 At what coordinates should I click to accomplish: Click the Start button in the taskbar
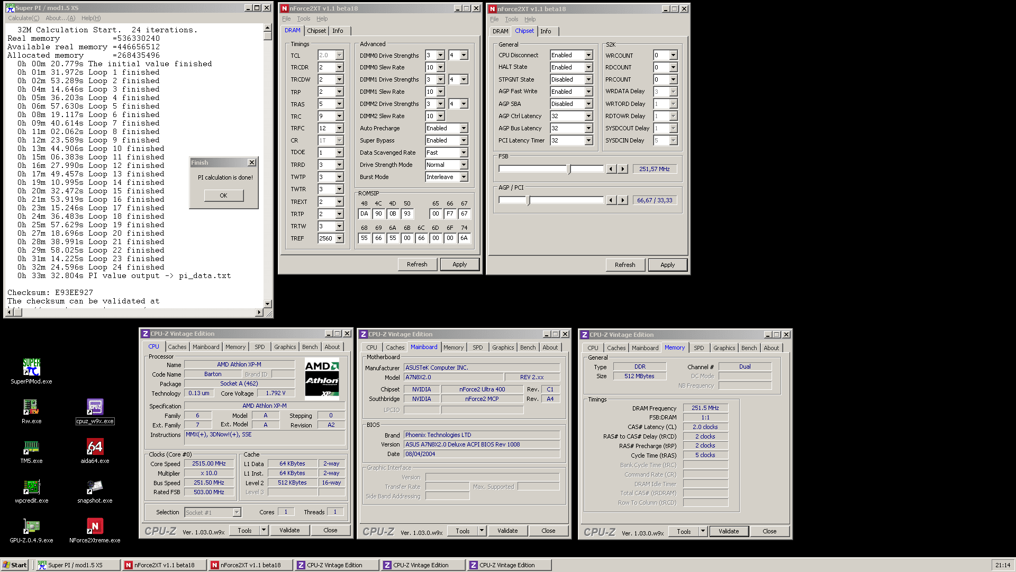(x=15, y=565)
